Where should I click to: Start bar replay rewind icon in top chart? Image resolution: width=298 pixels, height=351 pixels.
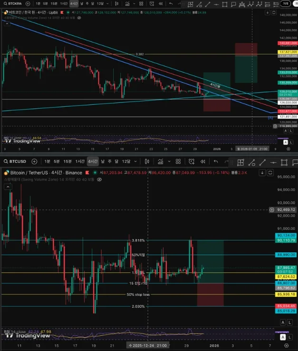coord(161,4)
